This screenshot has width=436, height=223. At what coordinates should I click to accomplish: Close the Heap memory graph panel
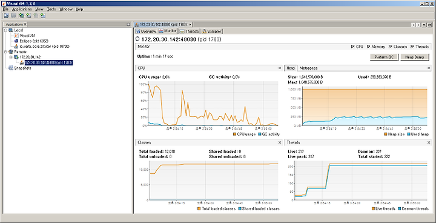[x=429, y=68]
